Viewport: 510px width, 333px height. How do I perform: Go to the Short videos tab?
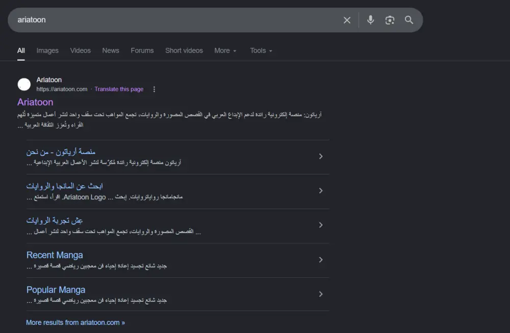[184, 50]
